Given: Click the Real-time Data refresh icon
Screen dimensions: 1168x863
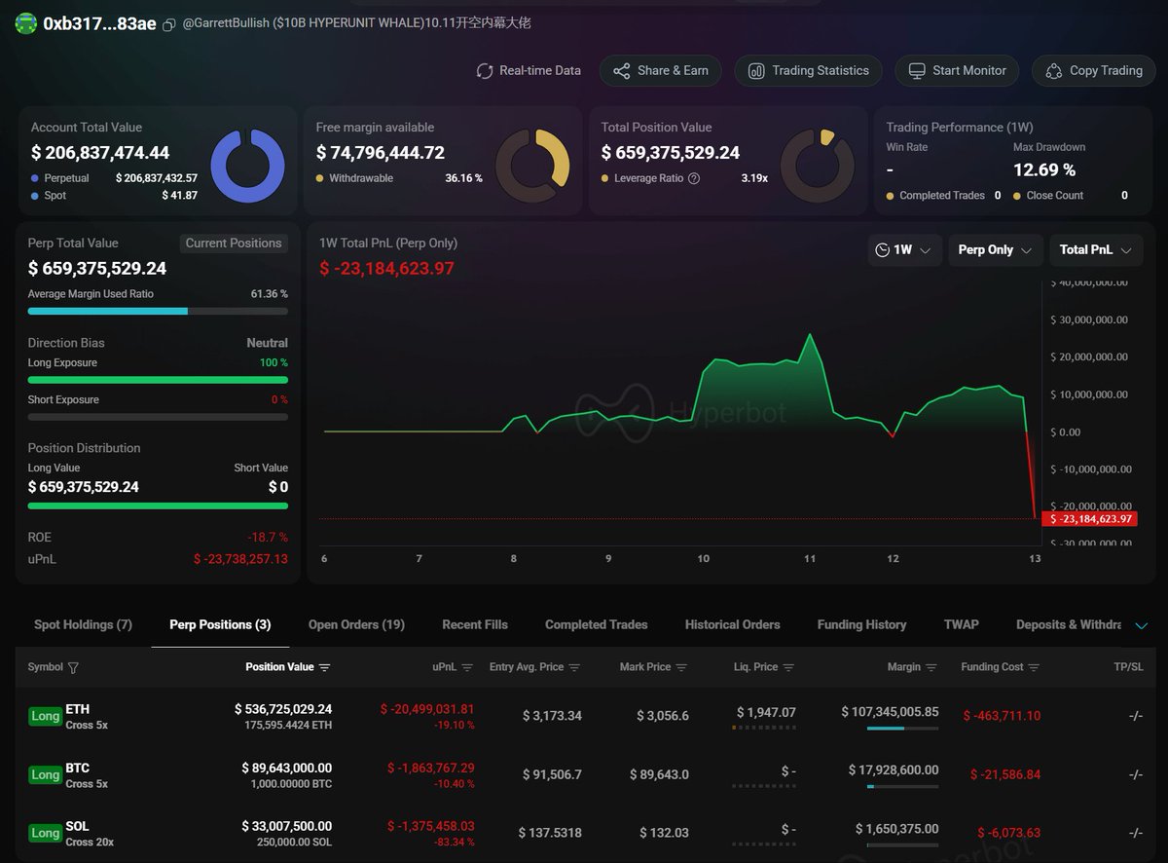Looking at the screenshot, I should click(x=485, y=71).
